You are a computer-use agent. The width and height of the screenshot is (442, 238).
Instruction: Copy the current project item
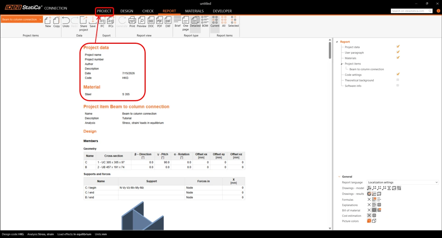[56, 22]
